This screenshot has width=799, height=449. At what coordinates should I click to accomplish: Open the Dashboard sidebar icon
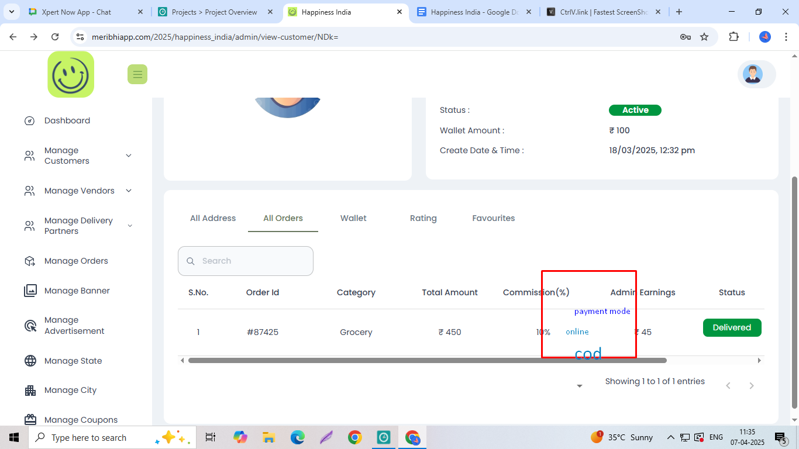pyautogui.click(x=30, y=121)
